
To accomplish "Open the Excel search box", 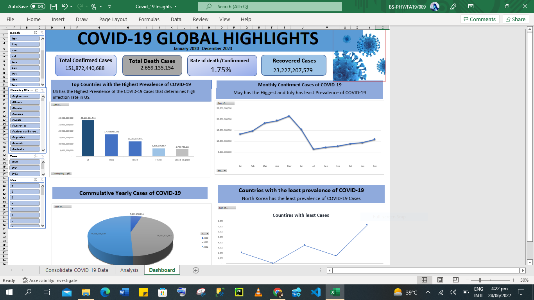I will point(270,7).
